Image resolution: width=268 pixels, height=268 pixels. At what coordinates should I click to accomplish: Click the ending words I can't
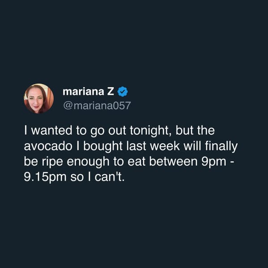pos(106,177)
